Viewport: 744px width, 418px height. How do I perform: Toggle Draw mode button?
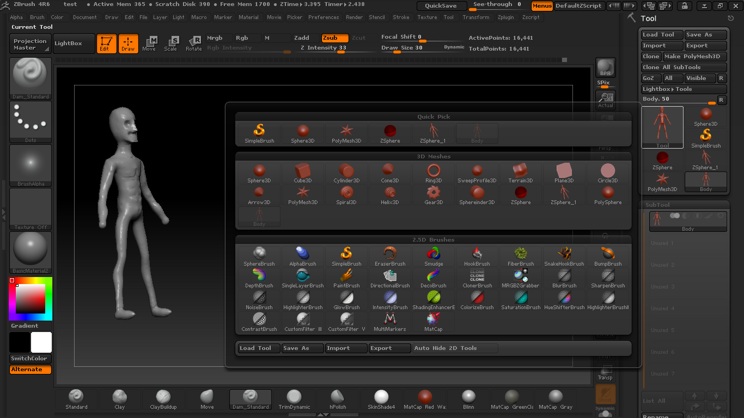(x=129, y=44)
